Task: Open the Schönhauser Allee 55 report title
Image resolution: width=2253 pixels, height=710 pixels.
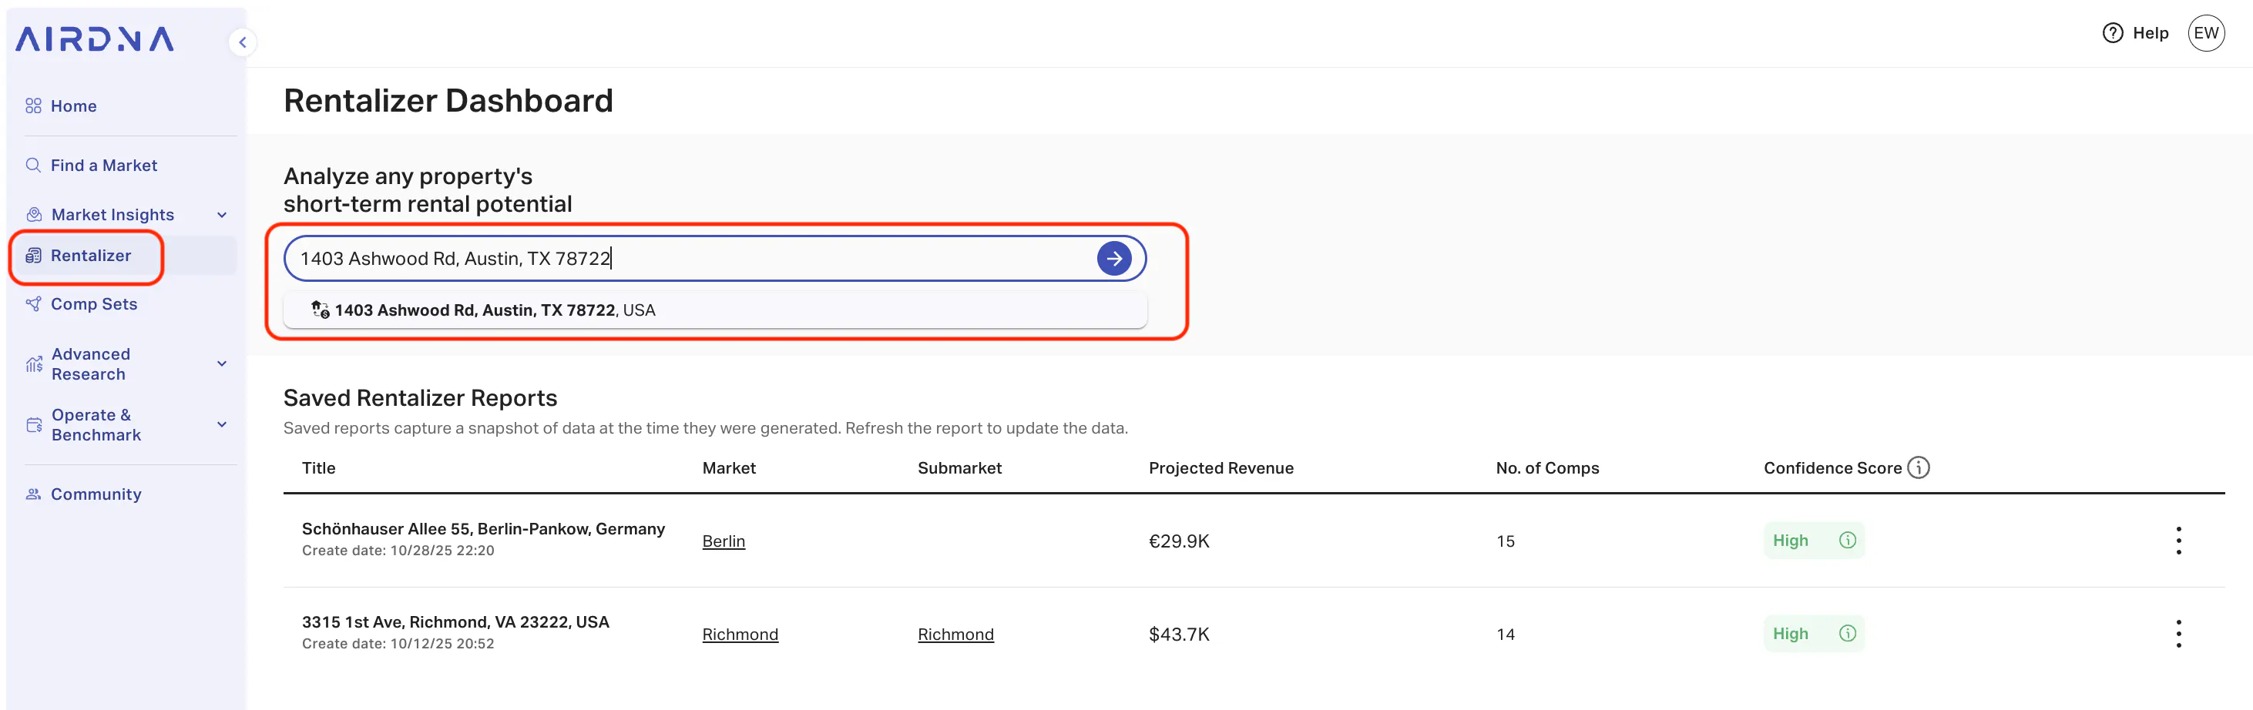Action: click(x=483, y=529)
